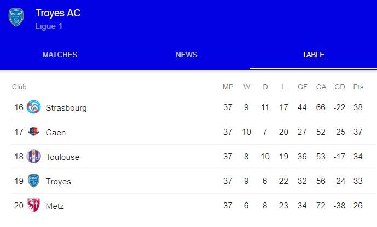Click the Caen club logo

coord(34,132)
